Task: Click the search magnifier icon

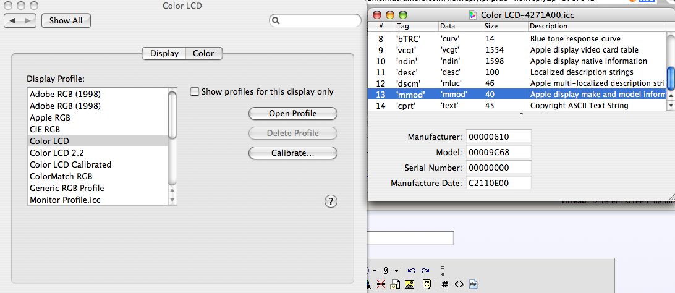Action: click(x=277, y=20)
